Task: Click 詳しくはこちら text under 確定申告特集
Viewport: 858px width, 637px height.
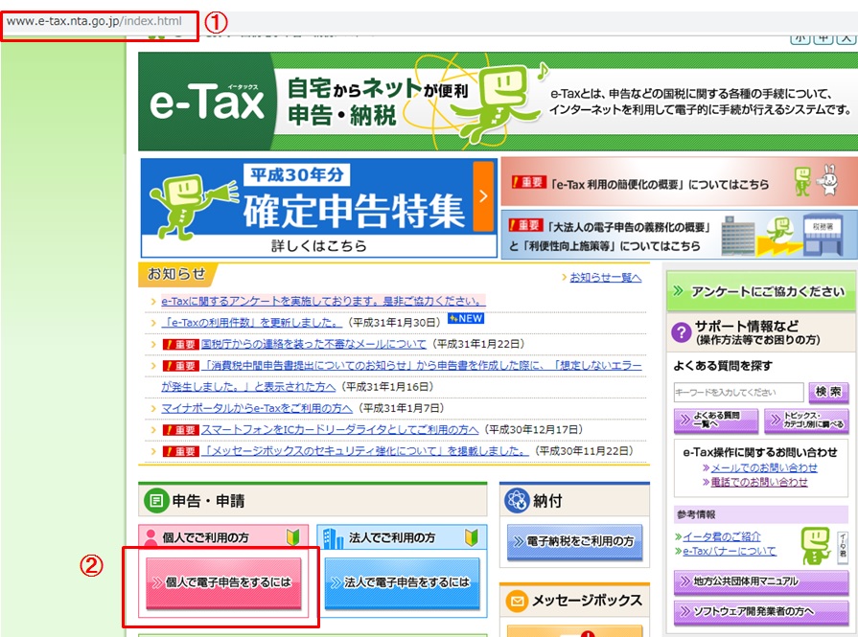Action: [x=319, y=246]
